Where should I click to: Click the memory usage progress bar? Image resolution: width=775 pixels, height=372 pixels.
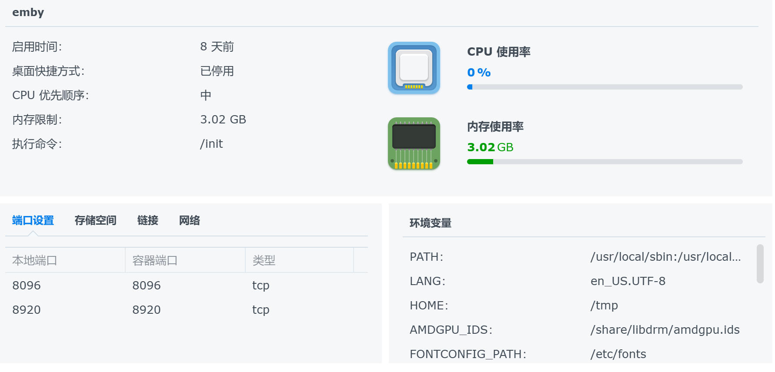coord(605,162)
